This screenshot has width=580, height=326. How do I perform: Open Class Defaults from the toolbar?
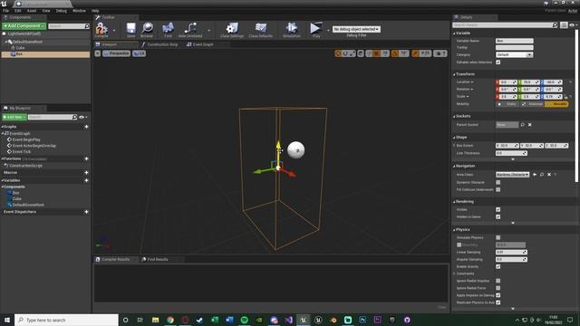click(260, 29)
